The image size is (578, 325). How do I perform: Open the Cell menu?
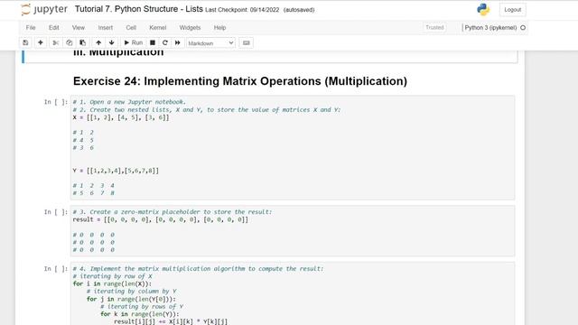click(131, 28)
